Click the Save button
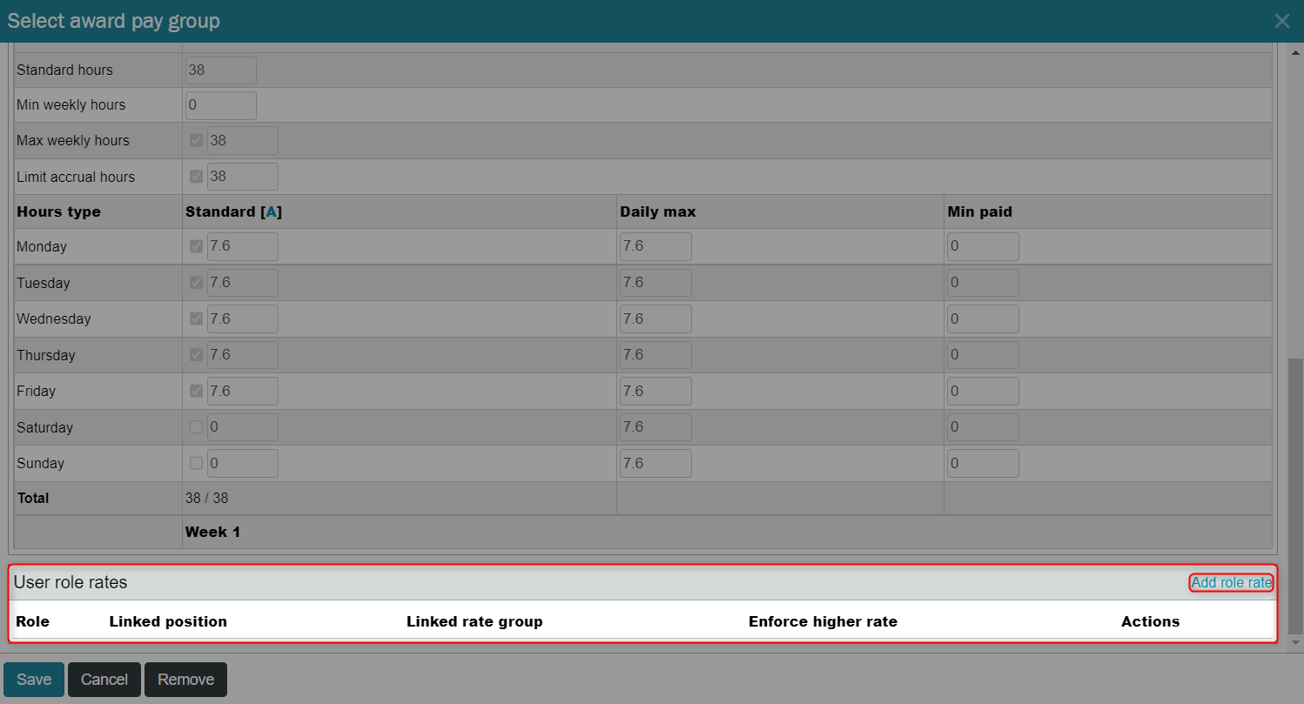 click(x=34, y=680)
